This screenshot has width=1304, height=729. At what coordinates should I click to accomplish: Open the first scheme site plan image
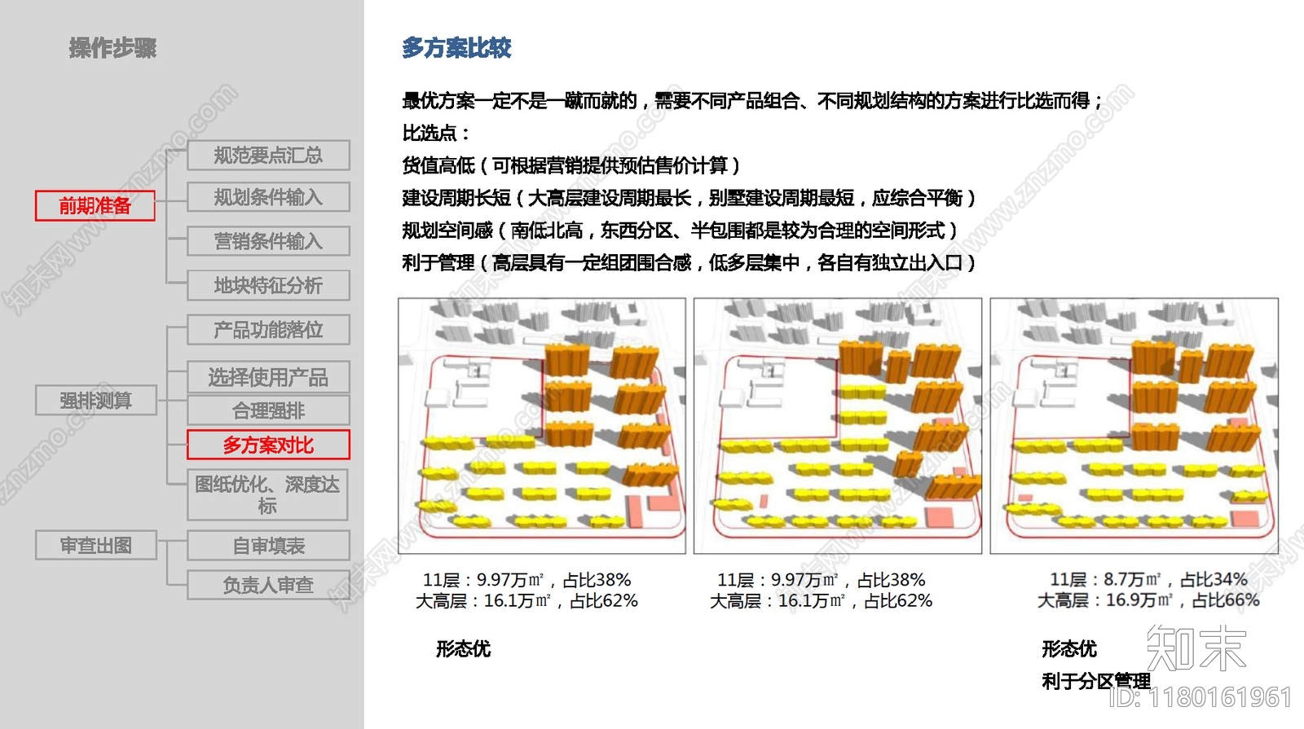(542, 426)
